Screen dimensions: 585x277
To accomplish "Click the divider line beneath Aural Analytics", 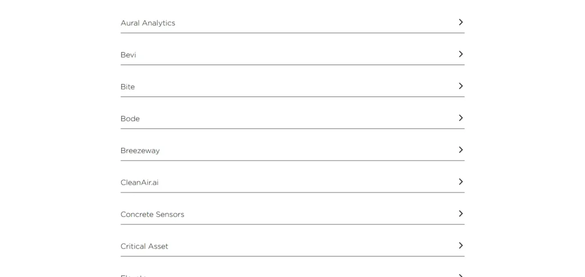I will click(292, 33).
